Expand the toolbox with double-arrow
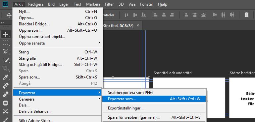 click(2, 23)
